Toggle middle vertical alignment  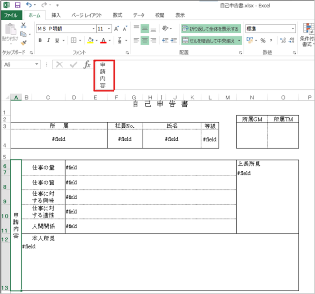(144, 28)
